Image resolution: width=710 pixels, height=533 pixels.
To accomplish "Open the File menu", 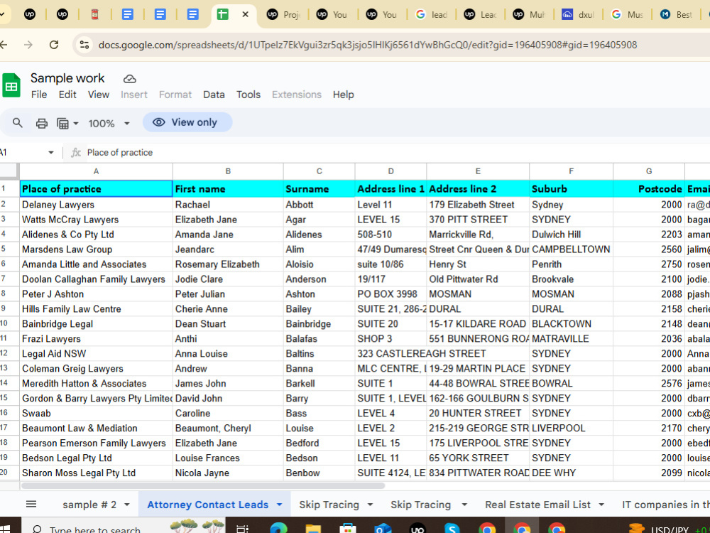I will pyautogui.click(x=39, y=95).
